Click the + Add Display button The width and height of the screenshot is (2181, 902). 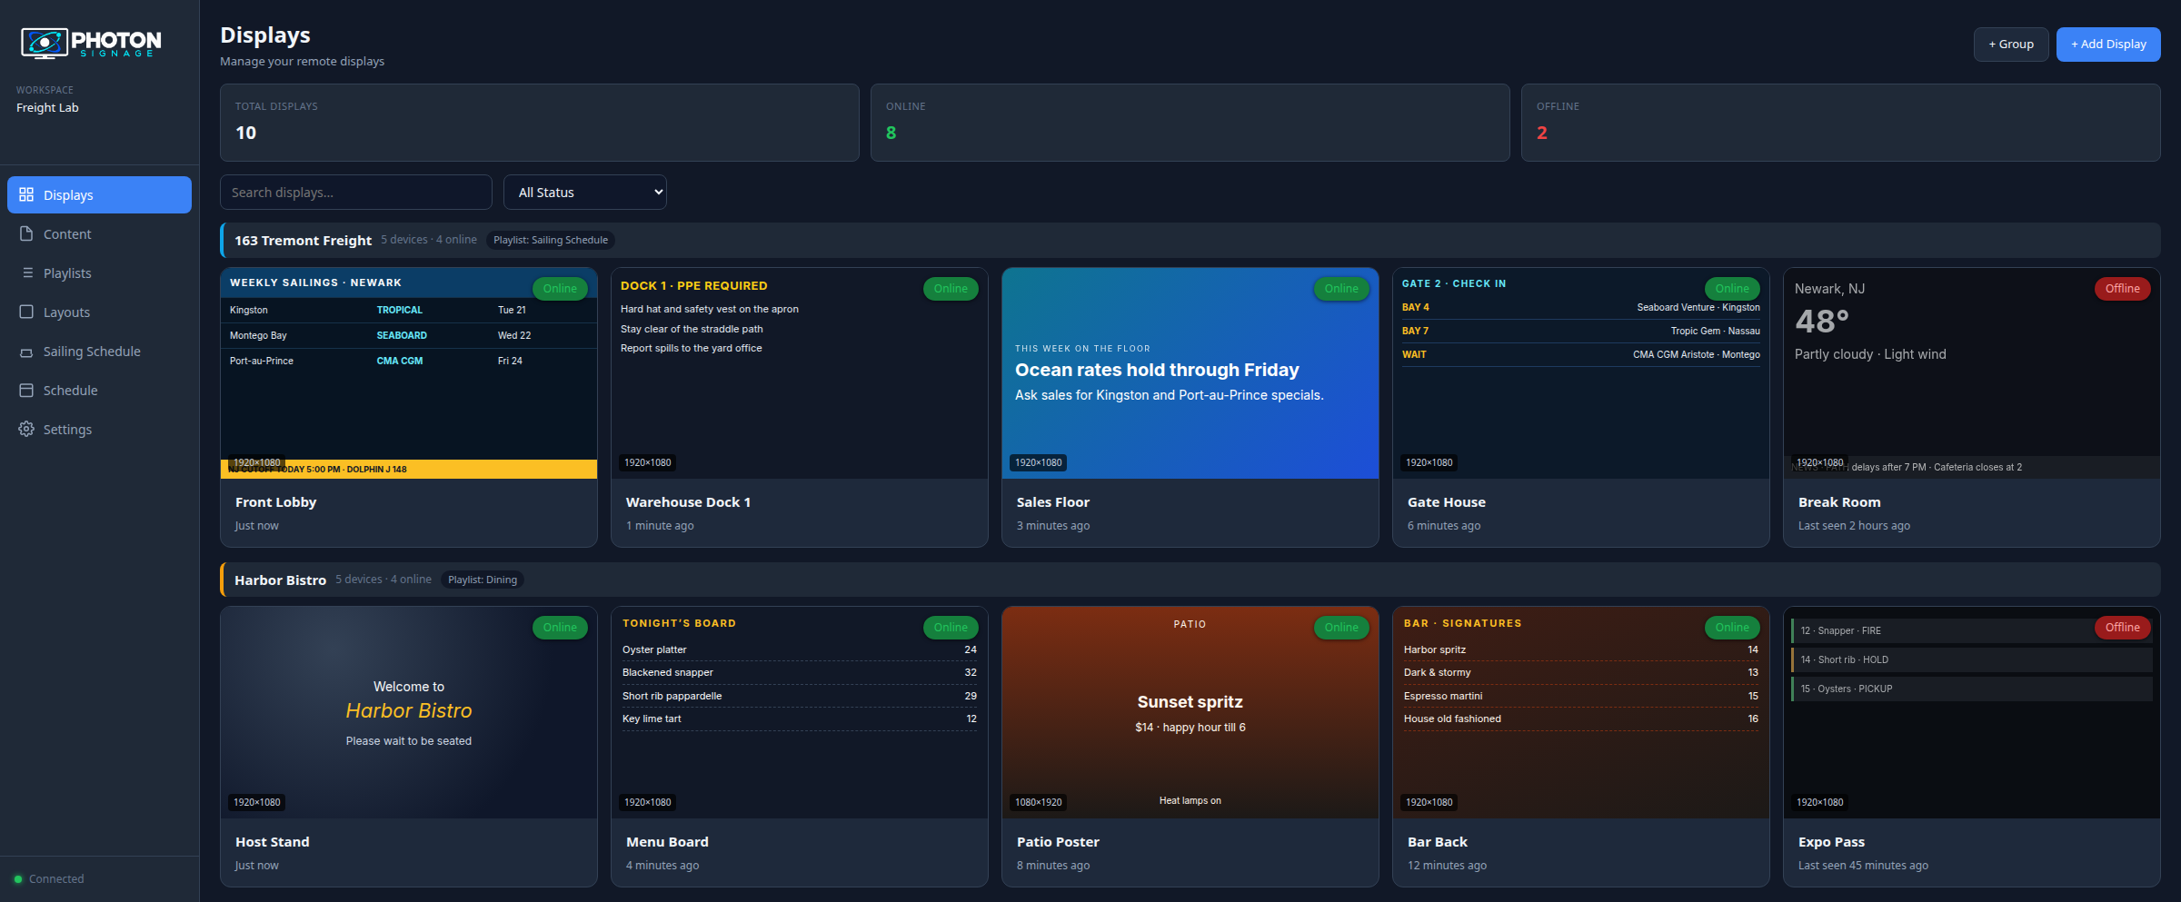(x=2108, y=44)
